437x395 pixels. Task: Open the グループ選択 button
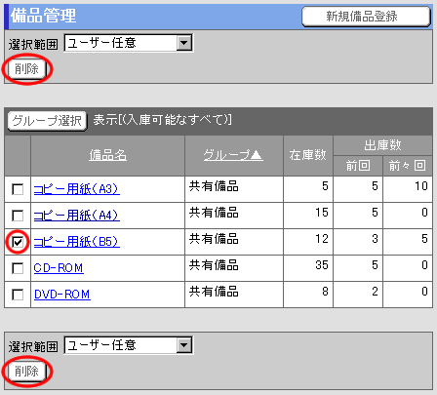point(47,121)
